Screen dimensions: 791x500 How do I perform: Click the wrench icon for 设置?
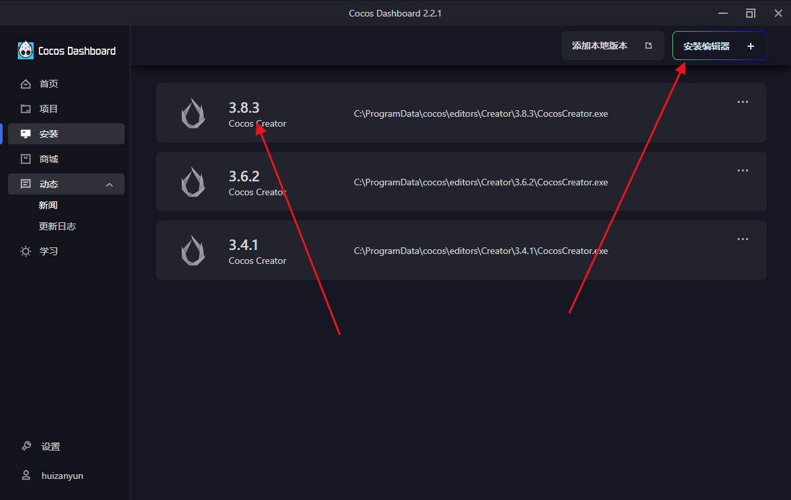[26, 447]
